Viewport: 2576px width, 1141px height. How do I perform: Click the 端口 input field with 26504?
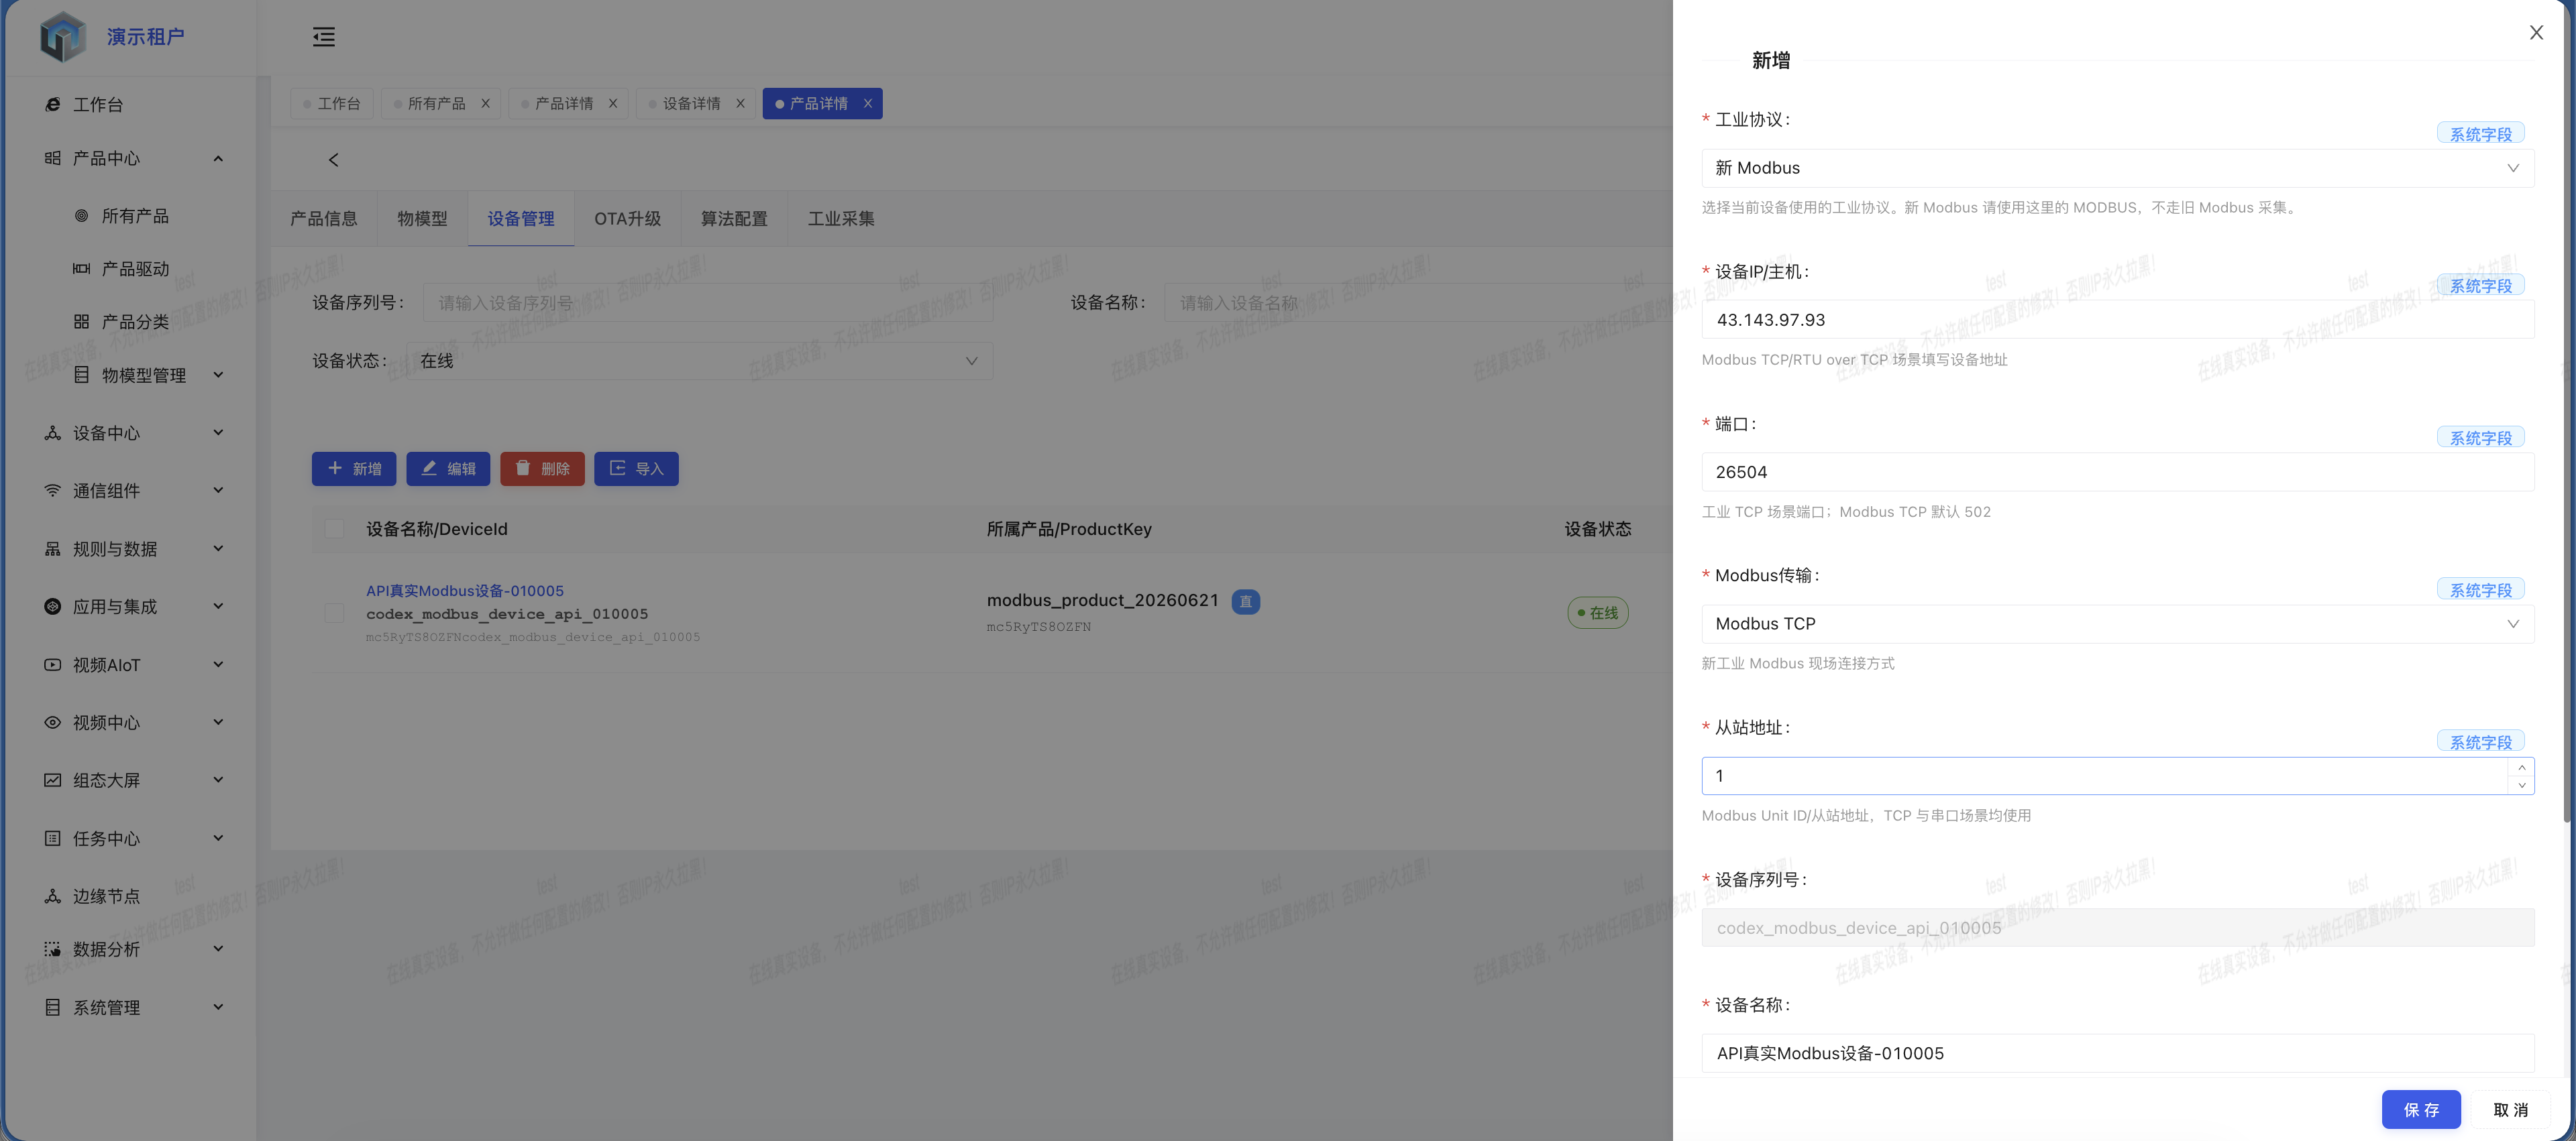coord(2117,471)
